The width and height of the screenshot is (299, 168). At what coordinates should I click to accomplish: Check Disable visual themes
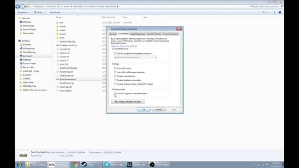click(115, 76)
